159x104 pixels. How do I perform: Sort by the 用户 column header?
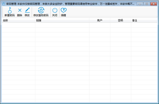tap(100, 21)
